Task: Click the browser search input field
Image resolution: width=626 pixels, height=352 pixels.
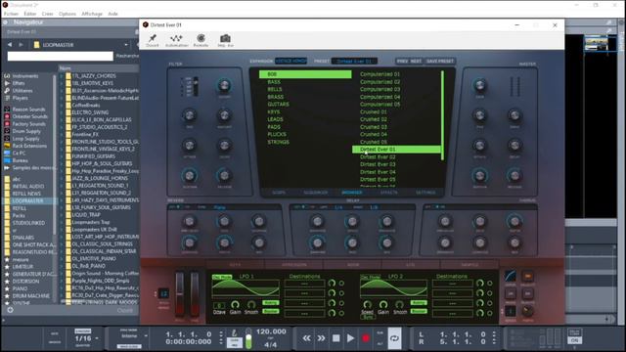Action: click(61, 56)
